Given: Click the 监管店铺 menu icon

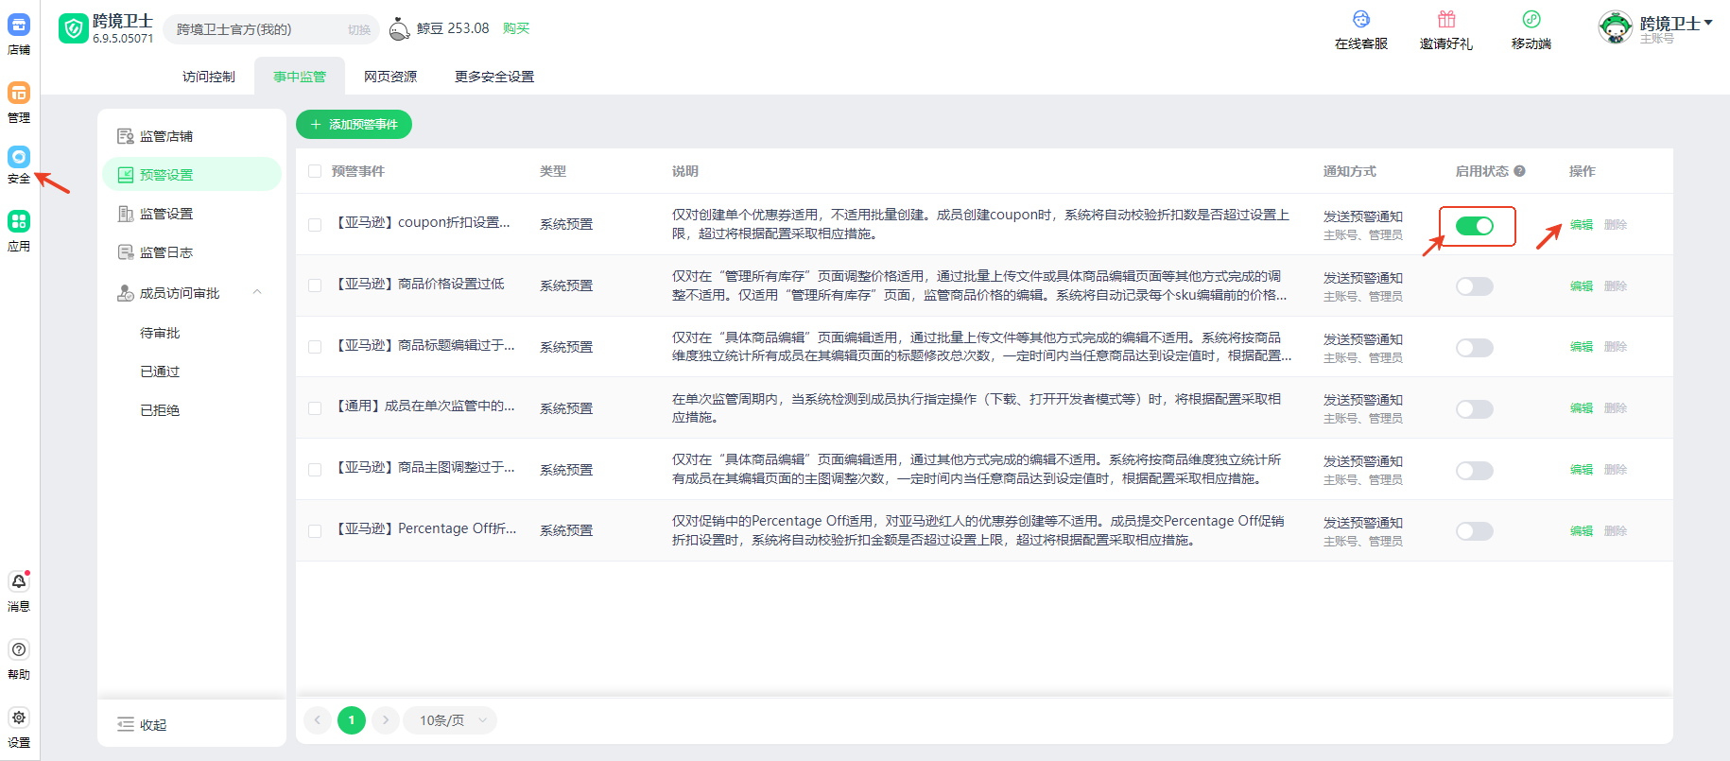Looking at the screenshot, I should [125, 136].
